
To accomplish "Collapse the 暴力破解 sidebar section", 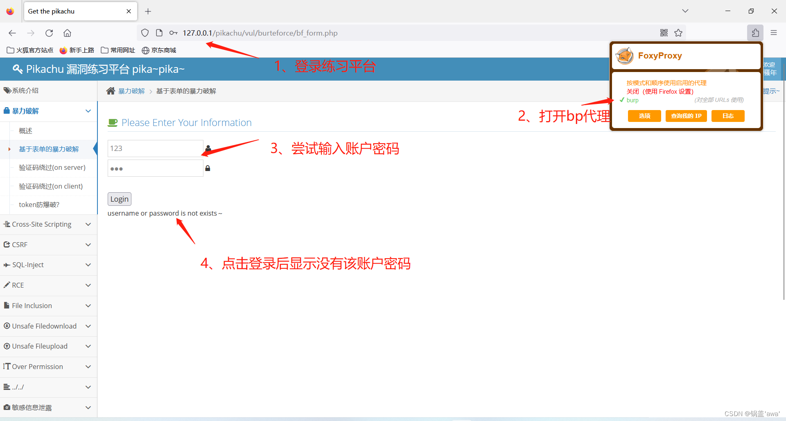I will (x=48, y=111).
